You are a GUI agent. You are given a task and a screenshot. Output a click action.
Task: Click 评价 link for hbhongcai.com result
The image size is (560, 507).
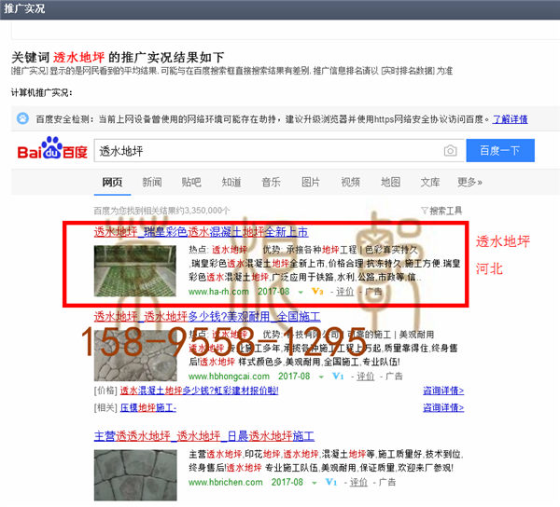tap(365, 377)
